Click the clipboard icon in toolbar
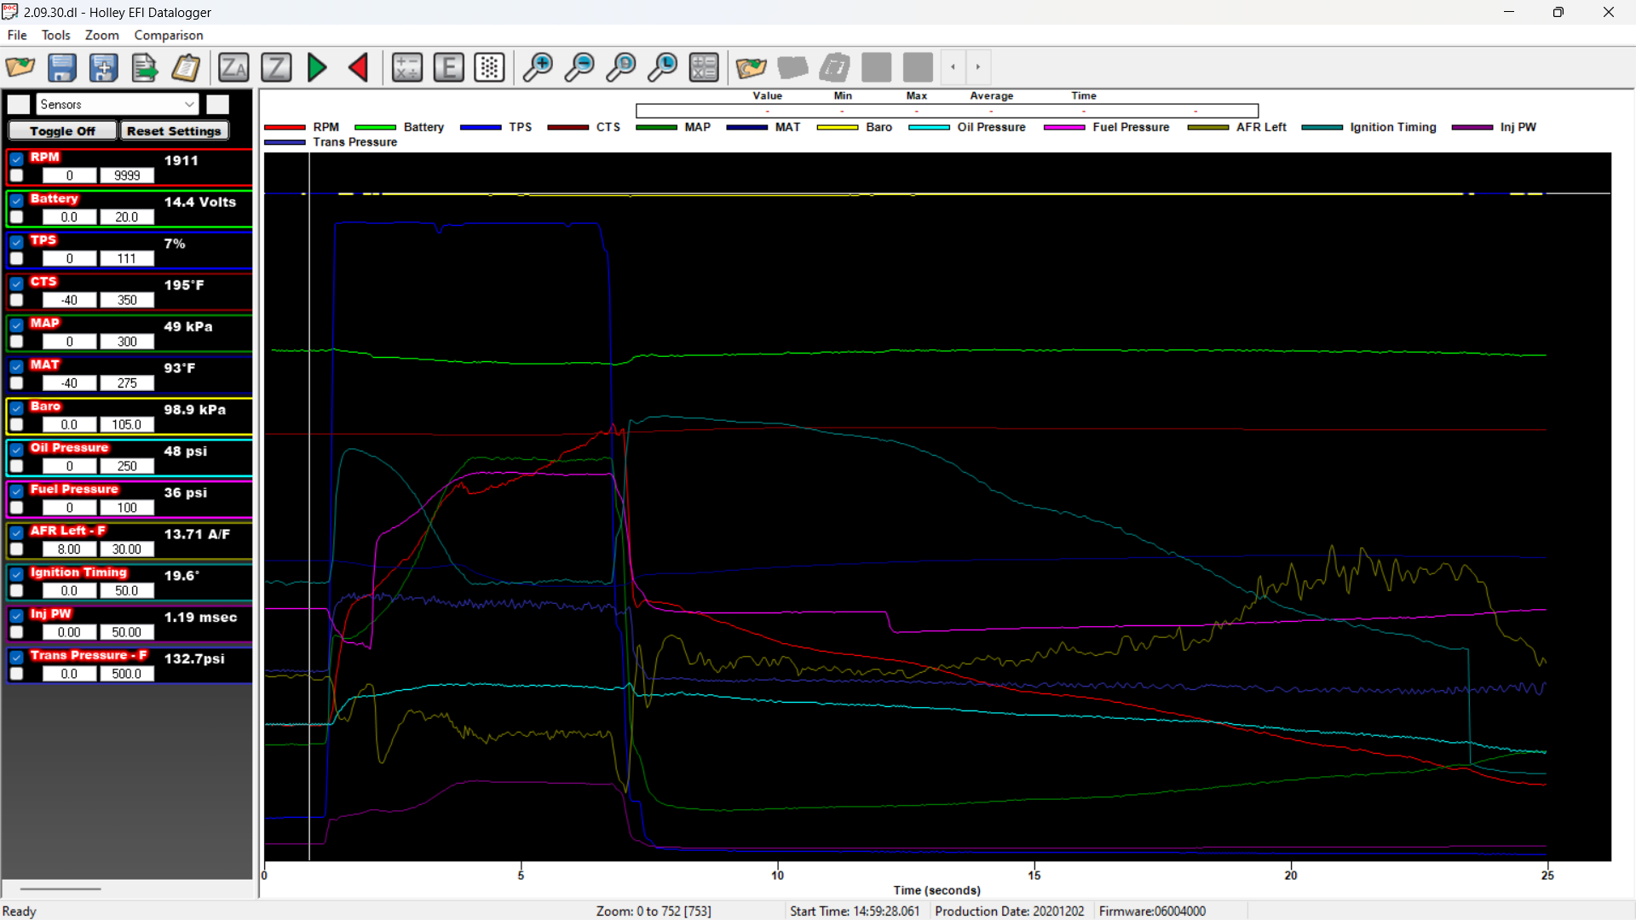 tap(187, 67)
